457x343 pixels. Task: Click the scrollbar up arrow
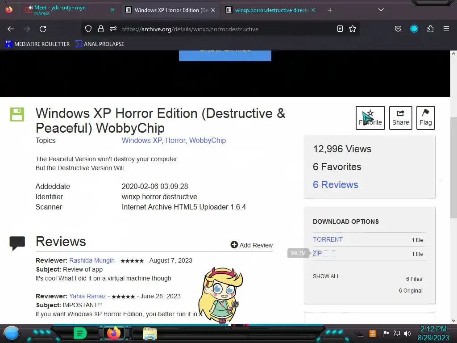(453, 54)
